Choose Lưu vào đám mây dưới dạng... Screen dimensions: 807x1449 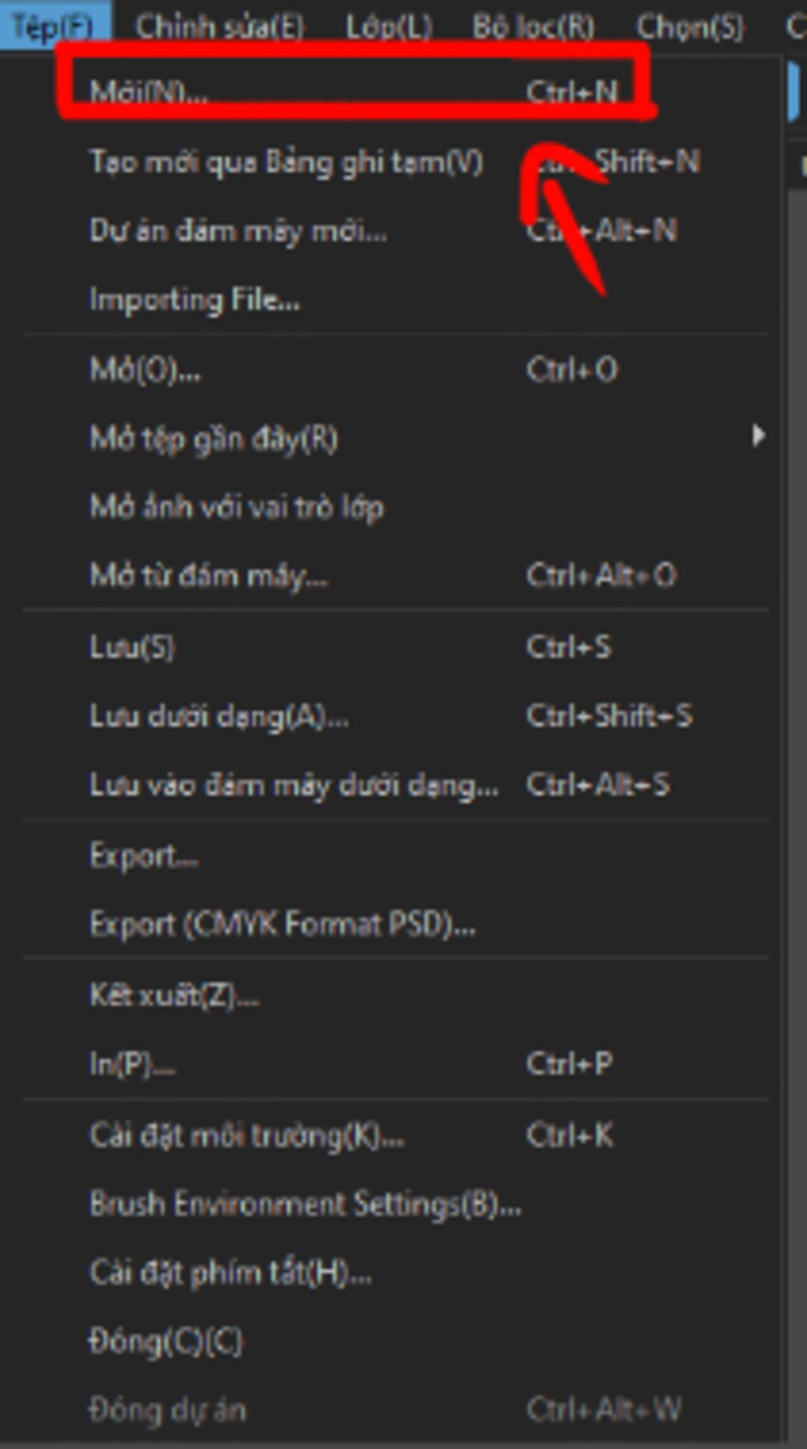click(294, 785)
